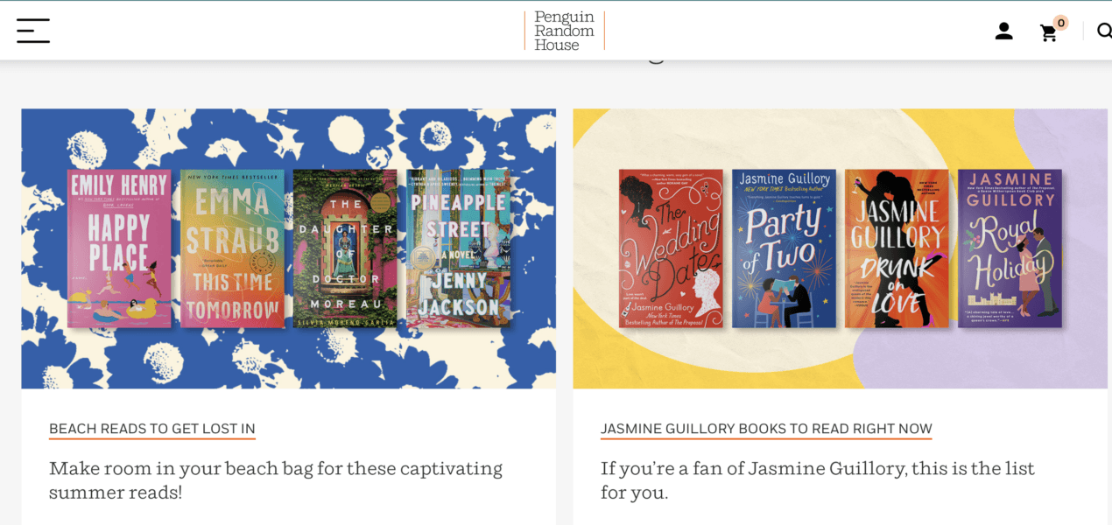Select The Wedding Date book cover
Viewport: 1112px width, 525px height.
pos(671,248)
